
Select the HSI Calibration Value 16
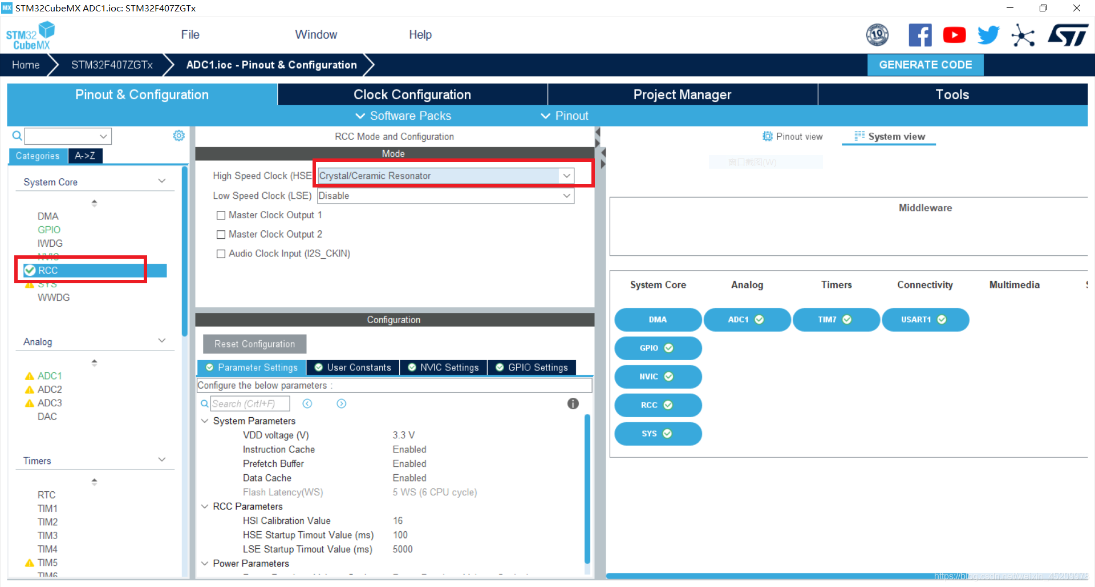click(x=398, y=521)
